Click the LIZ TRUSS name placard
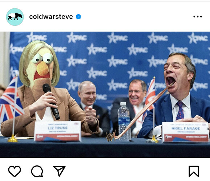 coord(58,131)
